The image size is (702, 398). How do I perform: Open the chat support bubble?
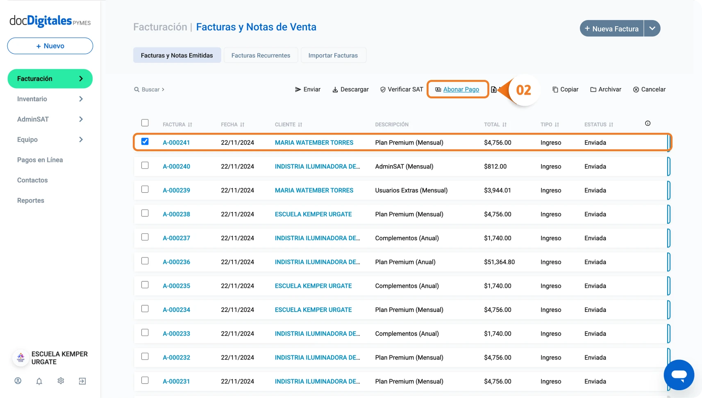(679, 375)
